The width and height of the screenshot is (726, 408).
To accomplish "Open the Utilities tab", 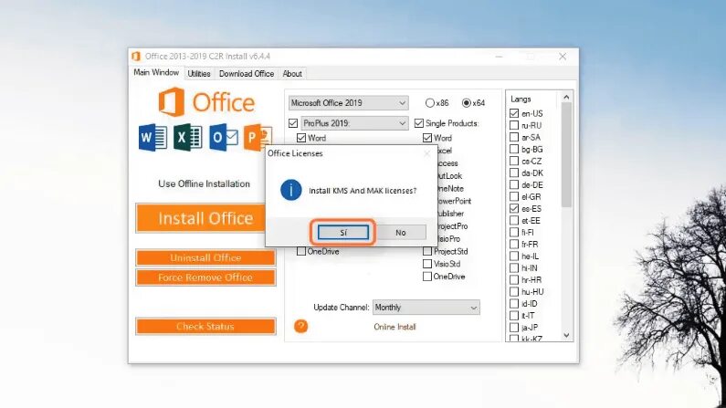I will pyautogui.click(x=199, y=74).
